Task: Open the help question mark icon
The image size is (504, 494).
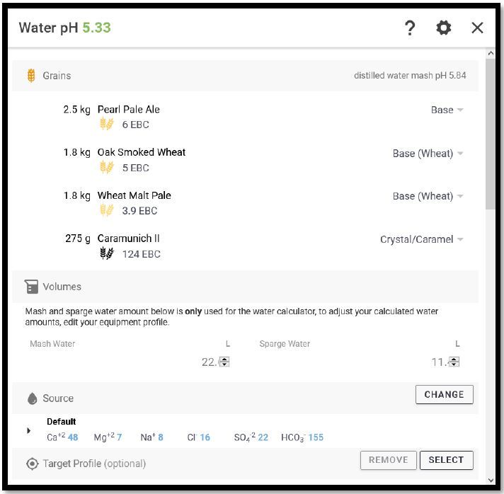Action: click(409, 28)
